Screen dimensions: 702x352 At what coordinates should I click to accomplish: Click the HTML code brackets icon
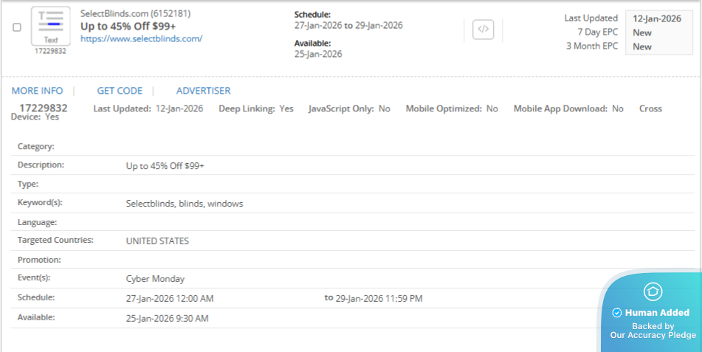484,30
